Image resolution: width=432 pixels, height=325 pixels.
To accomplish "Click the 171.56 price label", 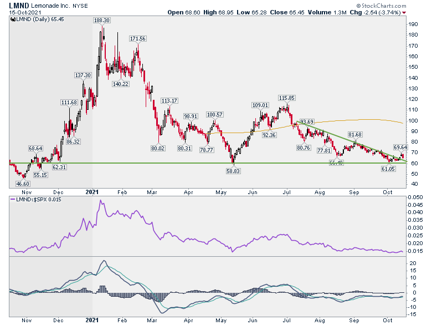I will click(x=138, y=39).
